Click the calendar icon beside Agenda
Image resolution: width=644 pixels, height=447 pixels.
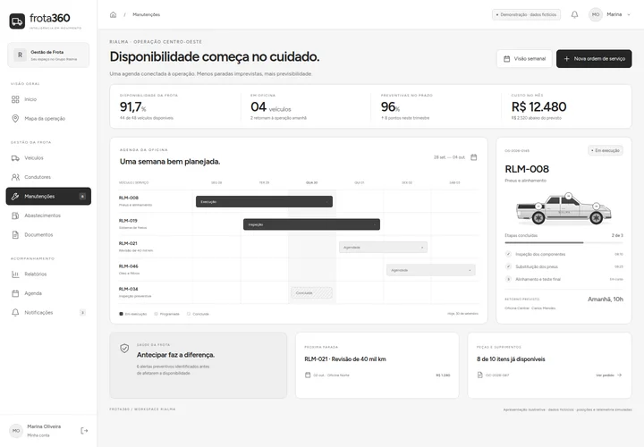pyautogui.click(x=15, y=293)
